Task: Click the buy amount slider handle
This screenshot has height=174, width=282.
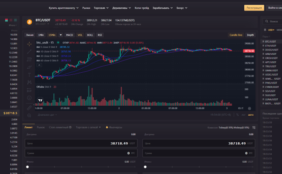Action: [x=27, y=167]
